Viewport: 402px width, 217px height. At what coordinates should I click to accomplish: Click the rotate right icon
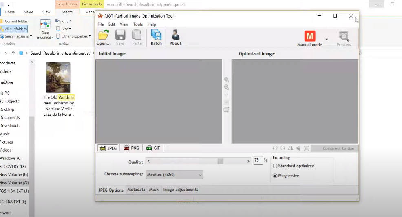click(283, 148)
